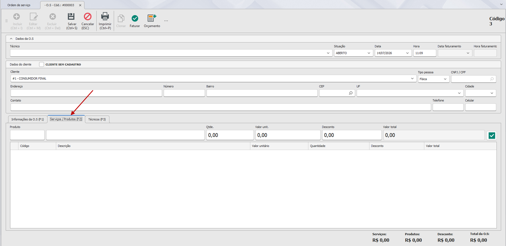Print using the Imprimir icon
Viewport: 506px width, 246px height.
click(x=105, y=16)
